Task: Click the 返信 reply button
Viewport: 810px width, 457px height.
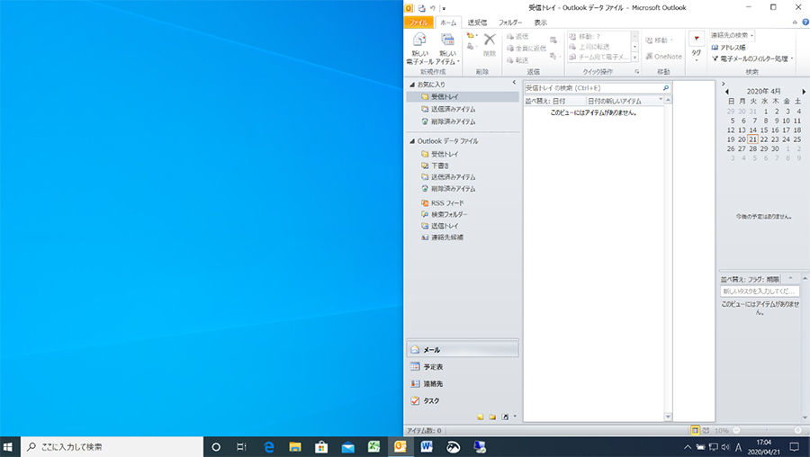Action: click(x=517, y=37)
